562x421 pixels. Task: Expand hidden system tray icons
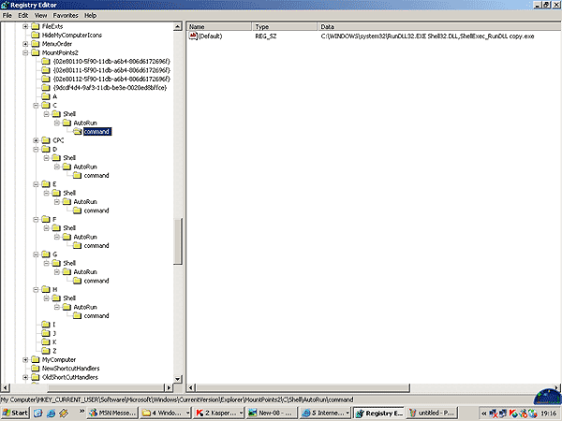pos(483,414)
